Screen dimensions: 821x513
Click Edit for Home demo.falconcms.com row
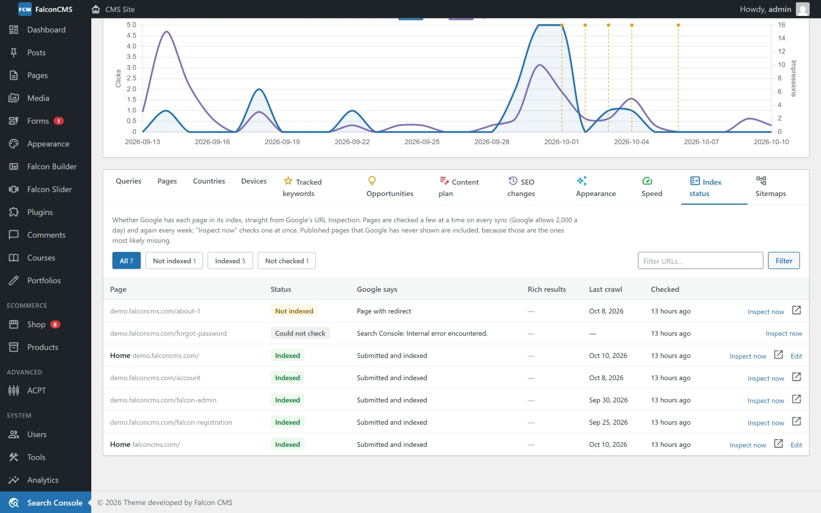pyautogui.click(x=796, y=356)
